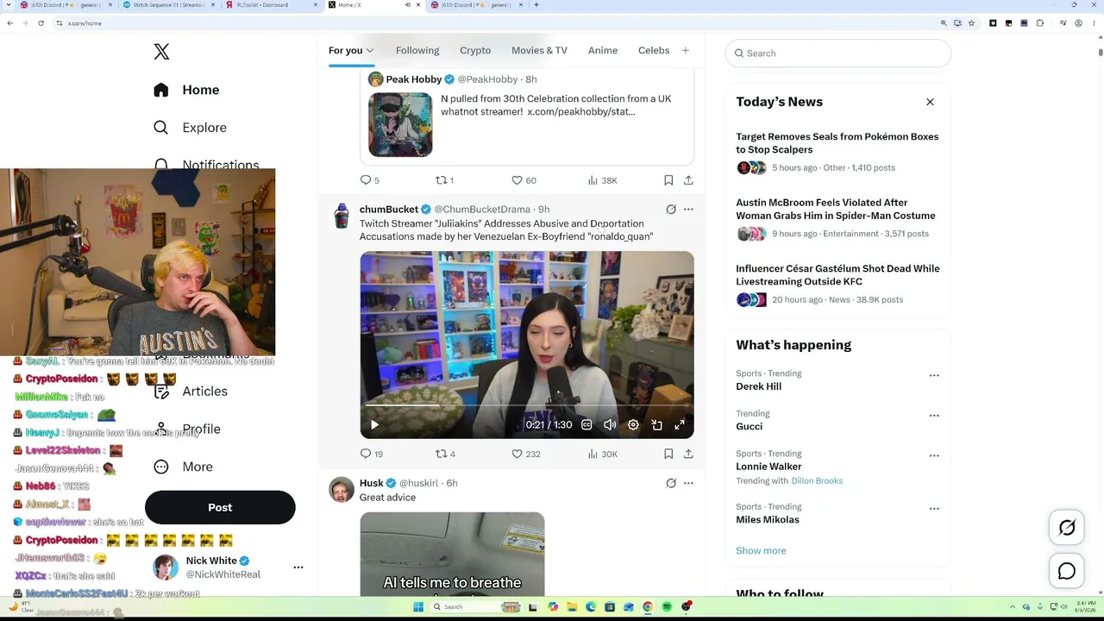Open options for Miles Mikolas trend
1104x621 pixels.
934,508
